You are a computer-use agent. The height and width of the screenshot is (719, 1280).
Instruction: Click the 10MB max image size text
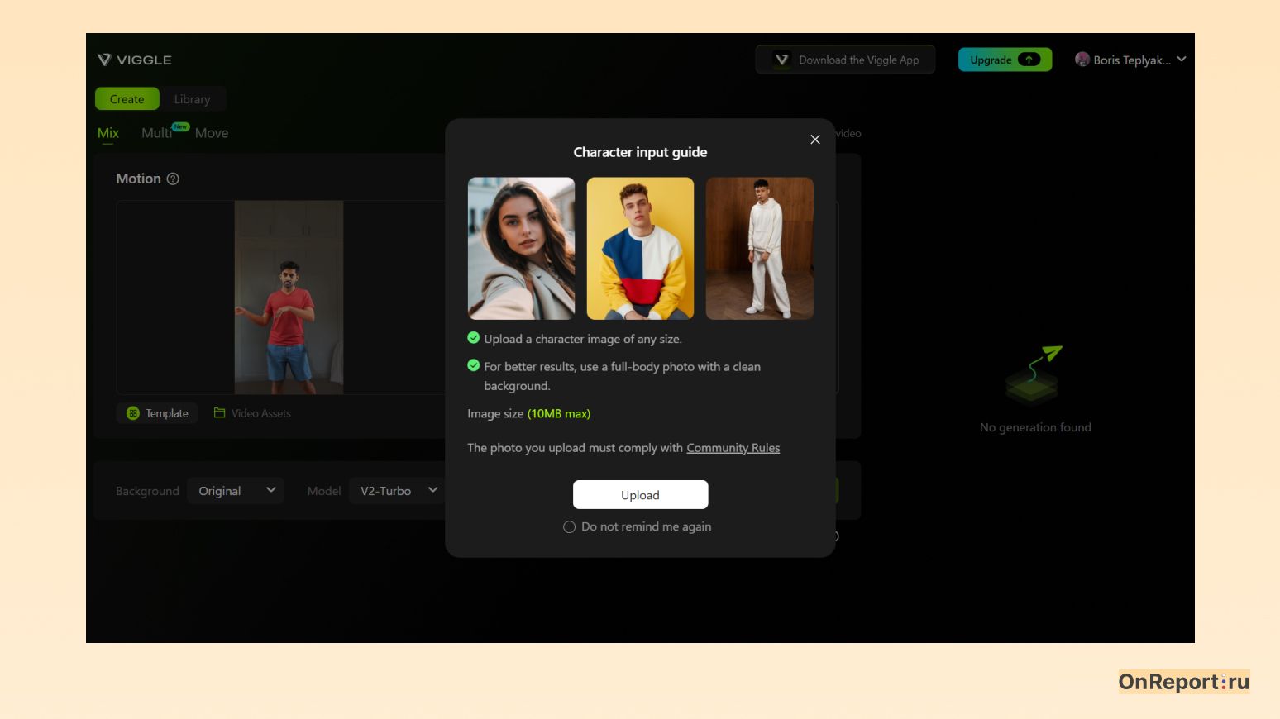click(559, 414)
